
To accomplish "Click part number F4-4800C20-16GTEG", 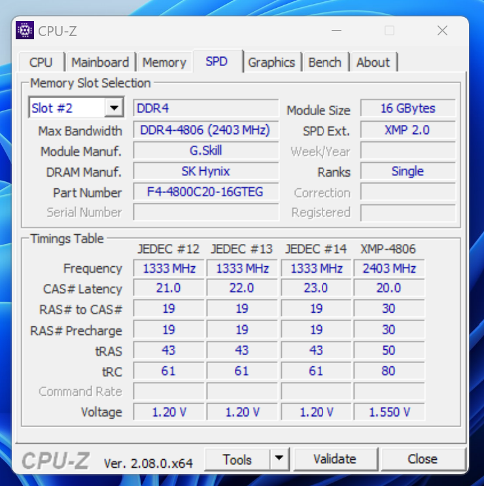I will pyautogui.click(x=206, y=192).
